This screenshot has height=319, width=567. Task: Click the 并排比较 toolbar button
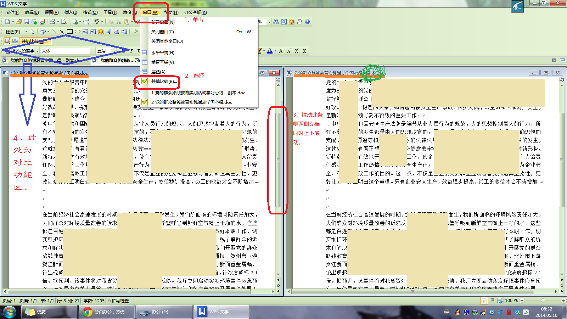coord(34,41)
